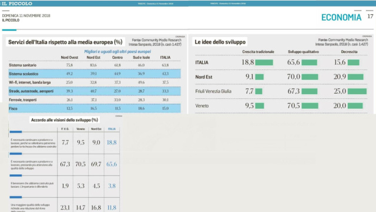This screenshot has width=376, height=212.
Task: Click the value 20,0 in the Veneto Decrescita cell
Action: (x=340, y=105)
